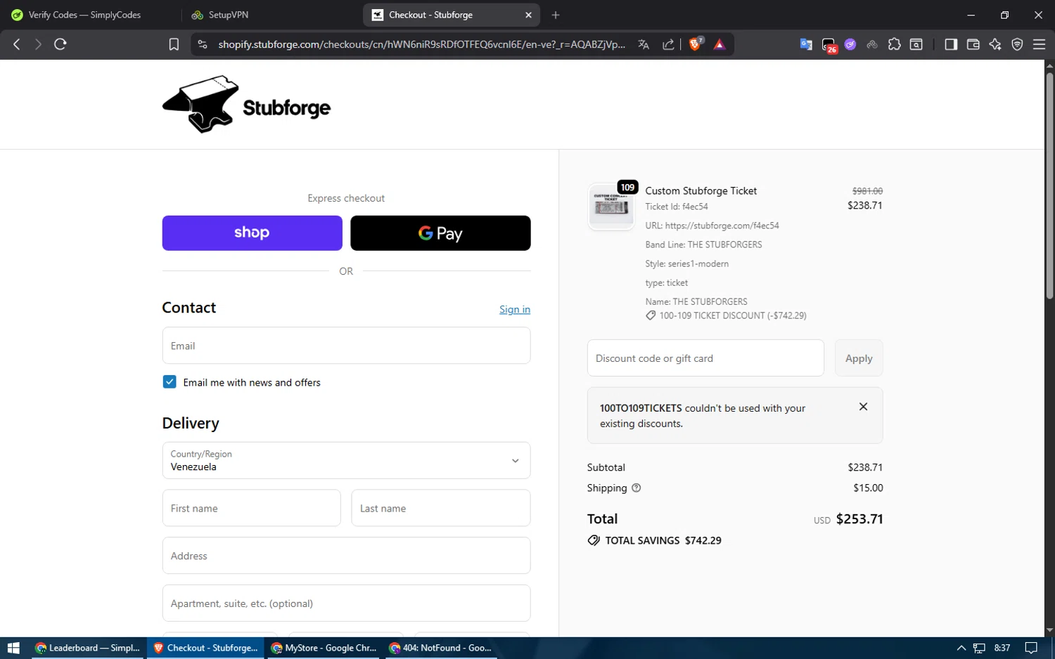The image size is (1055, 659).
Task: Open the extensions puzzle piece menu
Action: coord(894,44)
